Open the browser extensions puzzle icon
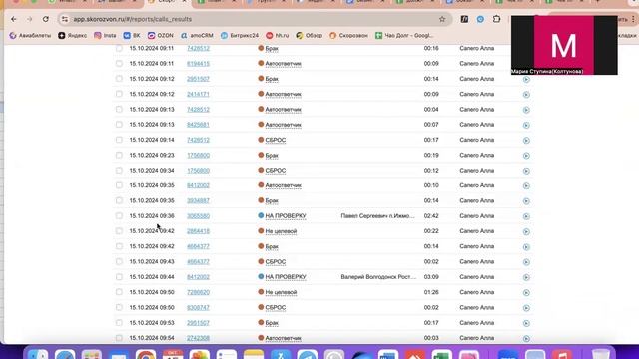639x359 pixels. click(496, 19)
